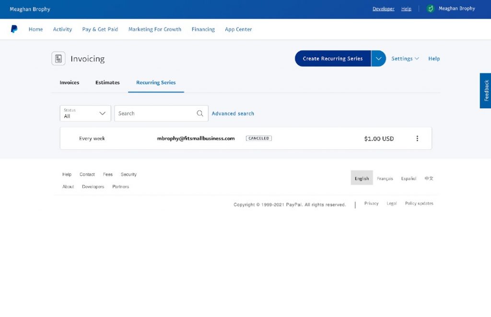The width and height of the screenshot is (491, 317).
Task: Open the Feedback panel
Action: tap(486, 90)
